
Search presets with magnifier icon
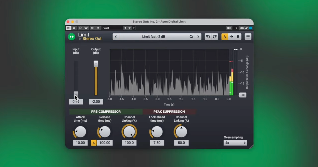[x=191, y=37]
